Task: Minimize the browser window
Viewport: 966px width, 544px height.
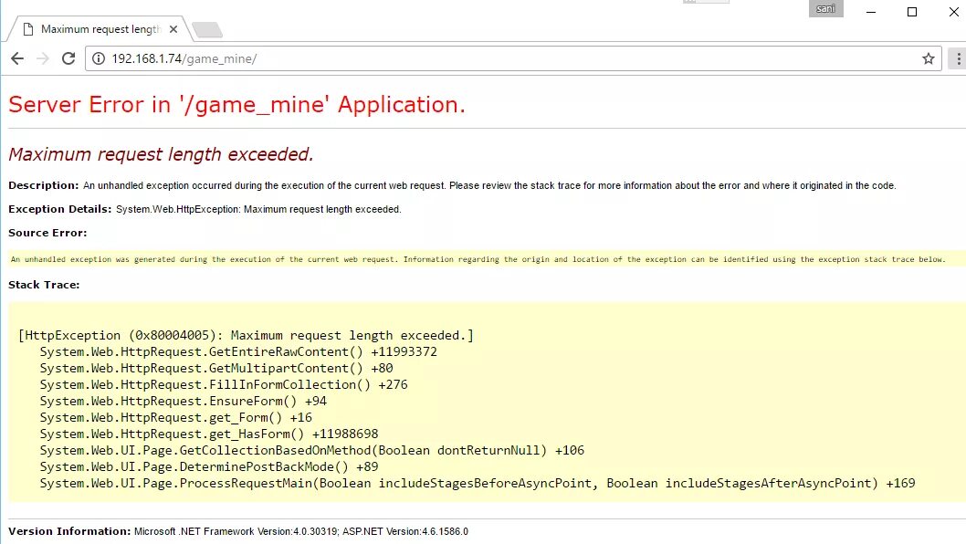Action: click(x=871, y=12)
